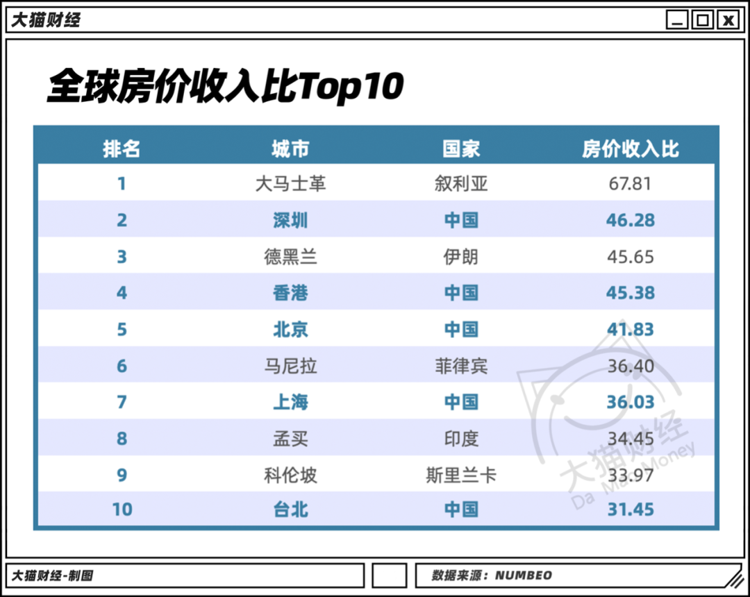
Task: Click rank number 4
Action: [x=122, y=292]
